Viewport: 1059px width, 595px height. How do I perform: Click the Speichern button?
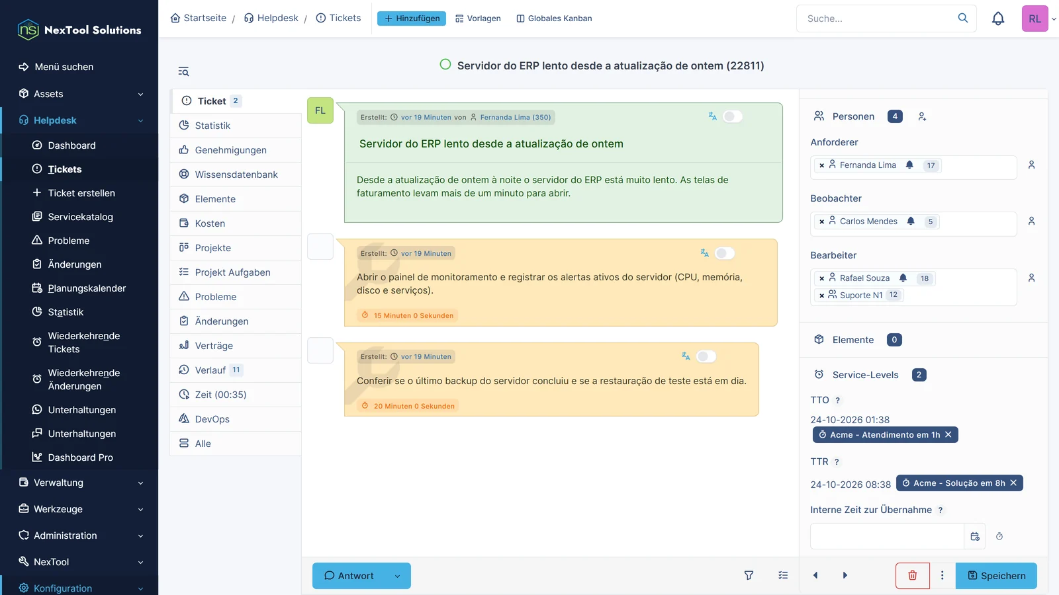996,576
